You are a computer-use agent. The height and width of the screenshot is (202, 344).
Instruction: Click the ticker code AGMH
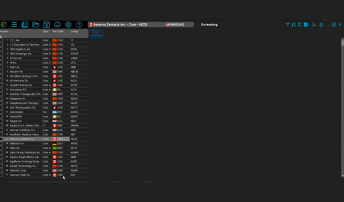click(74, 153)
